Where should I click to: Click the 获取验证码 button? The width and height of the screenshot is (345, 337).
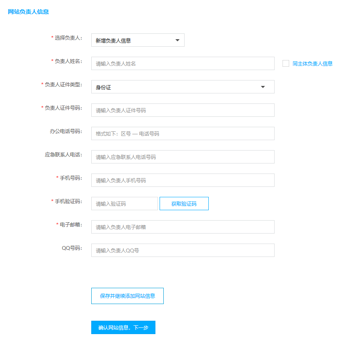click(184, 203)
